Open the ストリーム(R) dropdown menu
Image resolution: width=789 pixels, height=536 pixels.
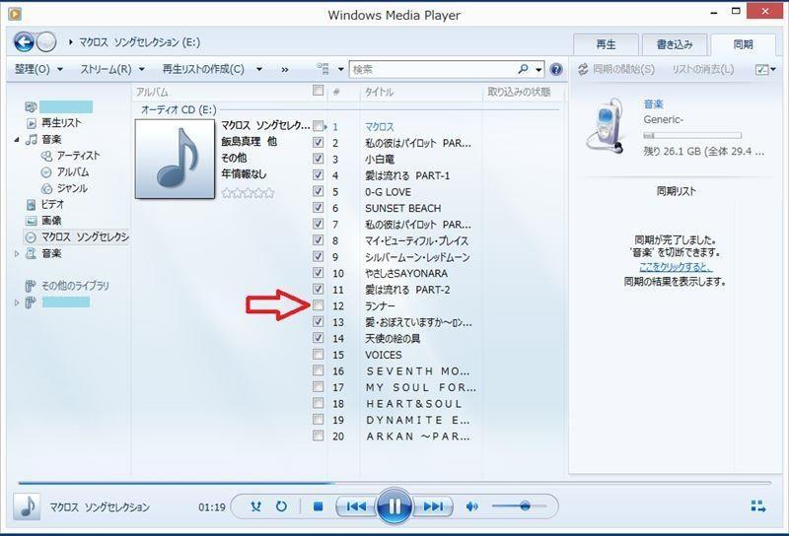112,69
